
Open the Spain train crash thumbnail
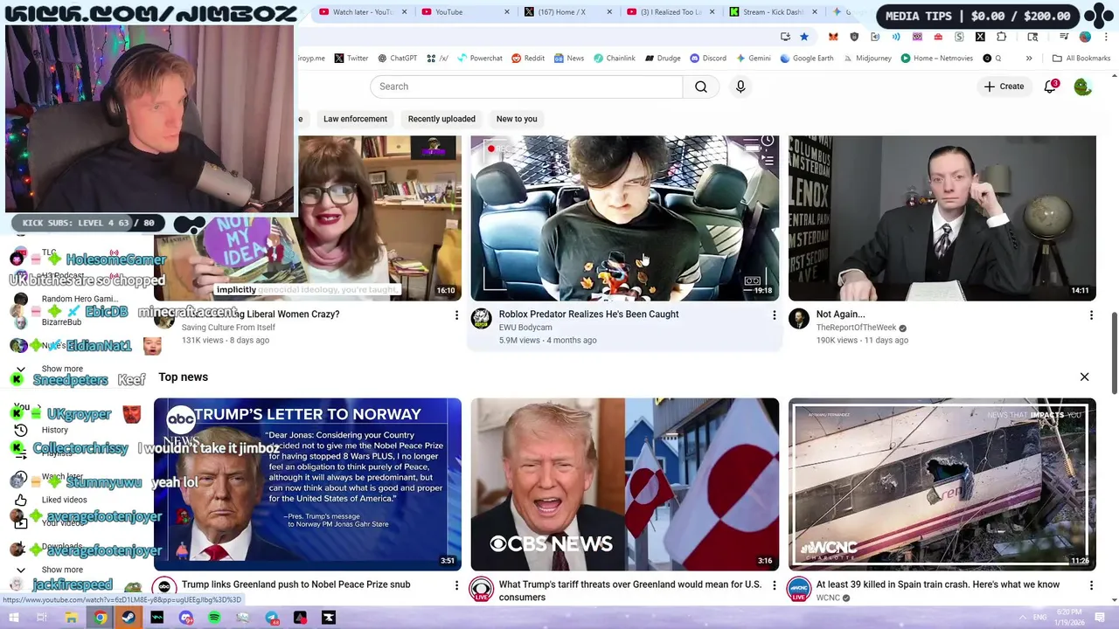click(x=942, y=485)
